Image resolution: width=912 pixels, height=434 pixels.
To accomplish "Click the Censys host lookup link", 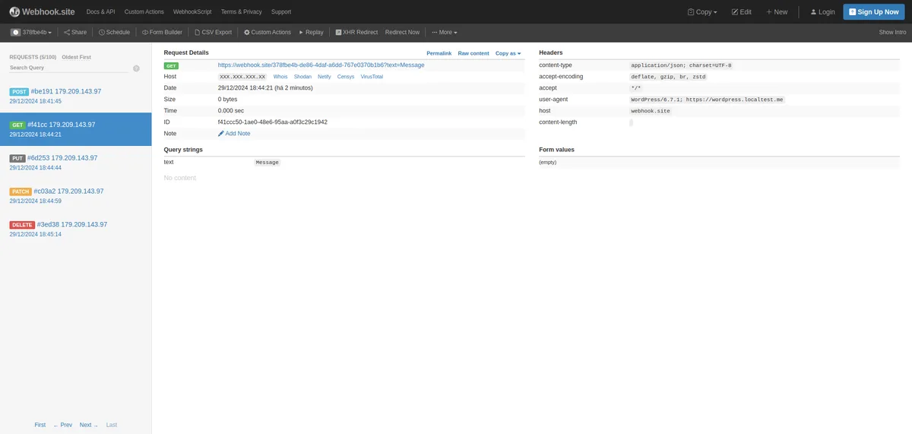I will (x=346, y=77).
